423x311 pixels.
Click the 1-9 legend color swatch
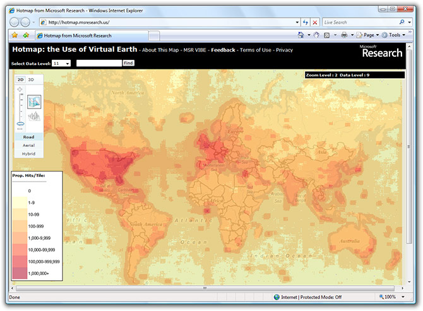[x=20, y=202]
